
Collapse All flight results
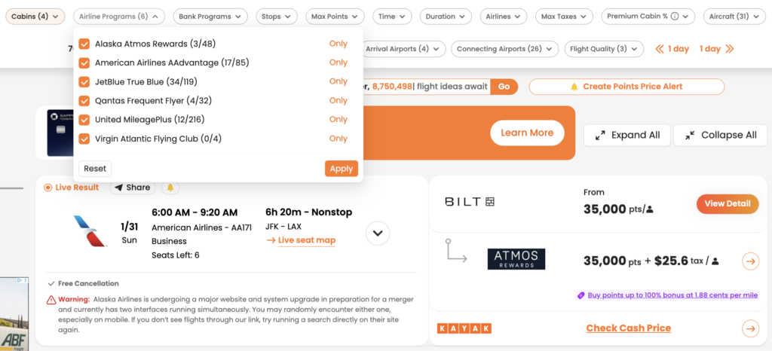coord(720,135)
